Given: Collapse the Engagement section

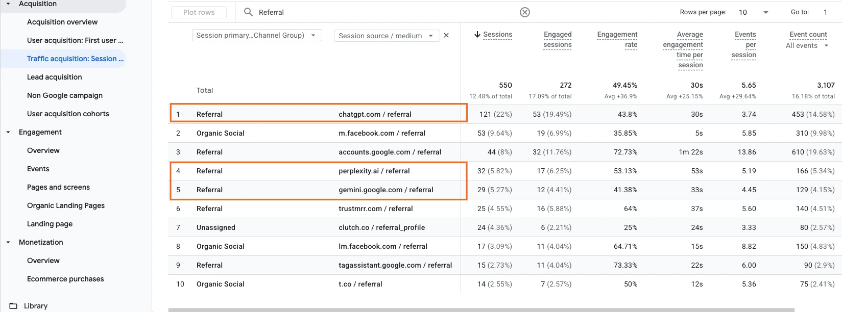Looking at the screenshot, I should (8, 132).
